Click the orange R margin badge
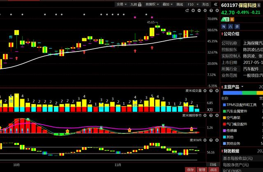263x172 pixels. pos(232,19)
